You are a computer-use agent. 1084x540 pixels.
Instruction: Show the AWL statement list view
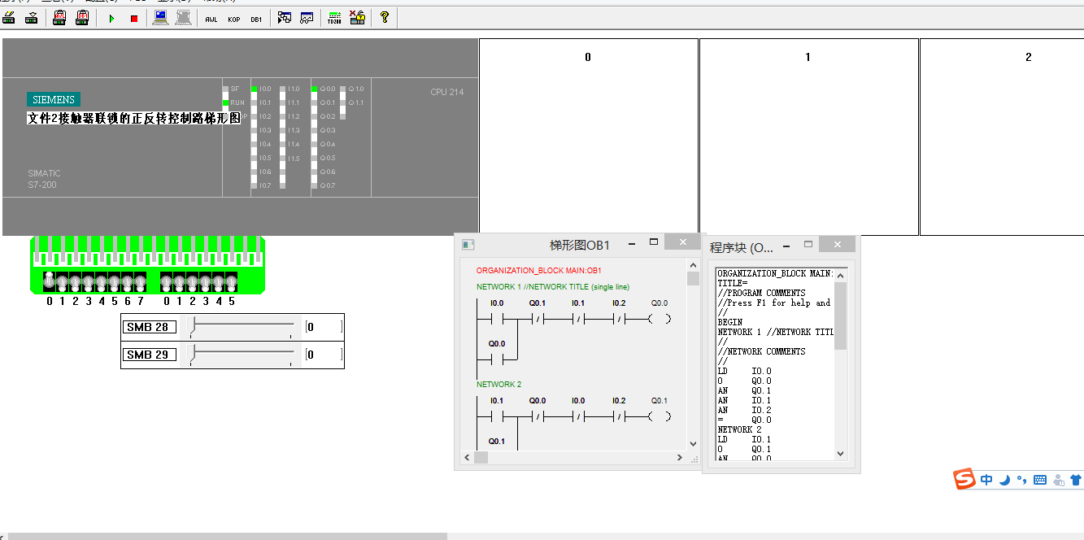(211, 18)
